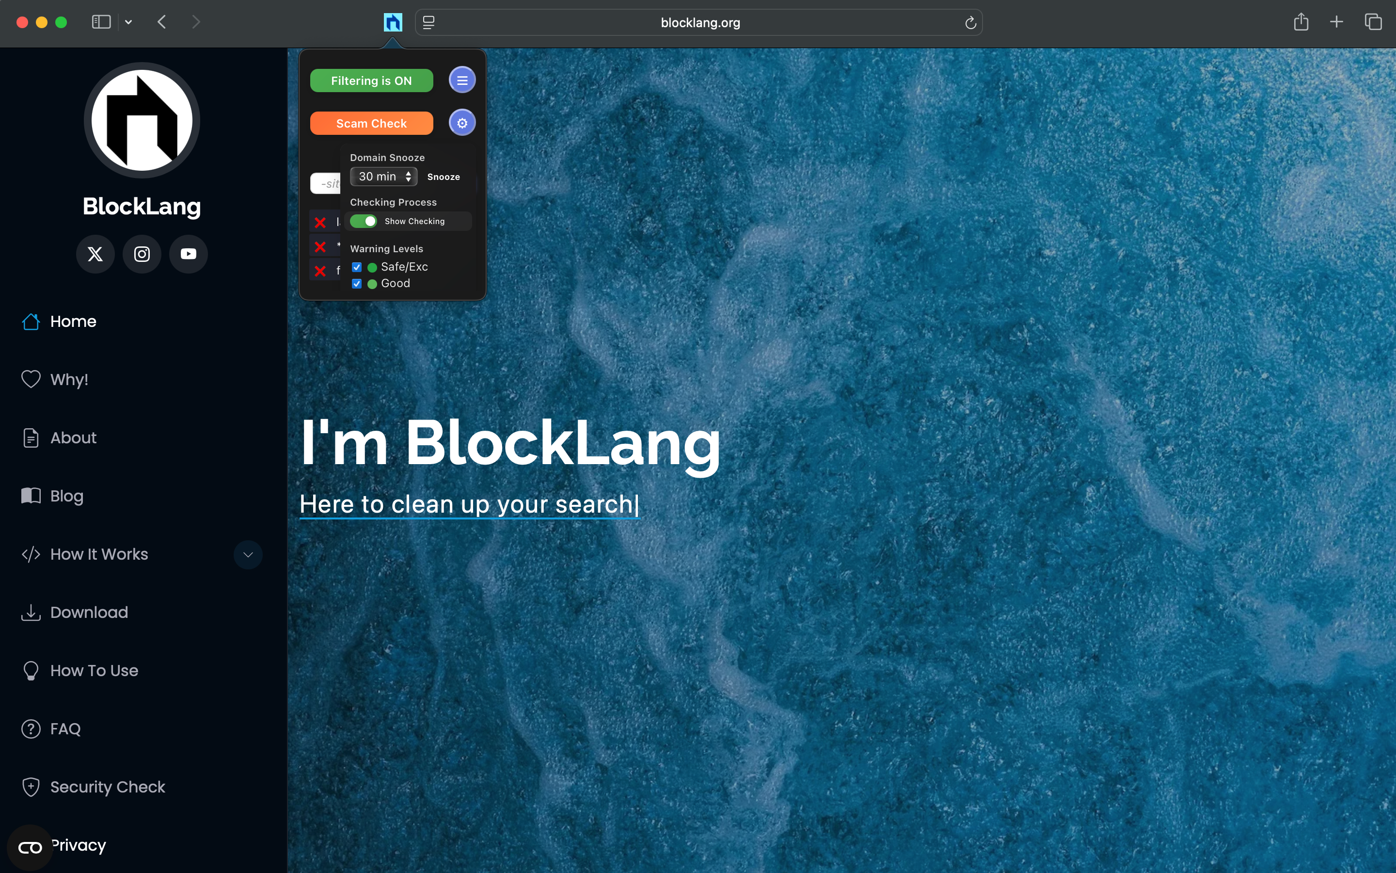Open the FAQ sidebar item
1396x873 pixels.
pyautogui.click(x=65, y=729)
